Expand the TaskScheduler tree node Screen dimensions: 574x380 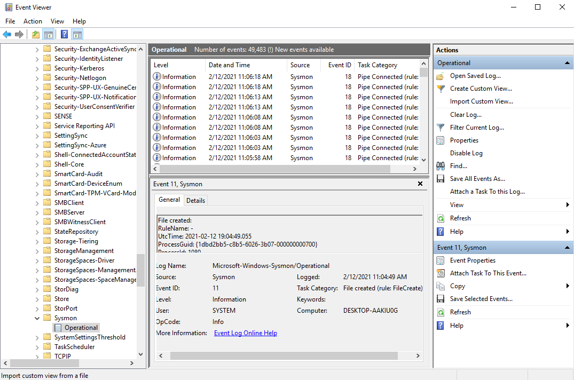37,347
